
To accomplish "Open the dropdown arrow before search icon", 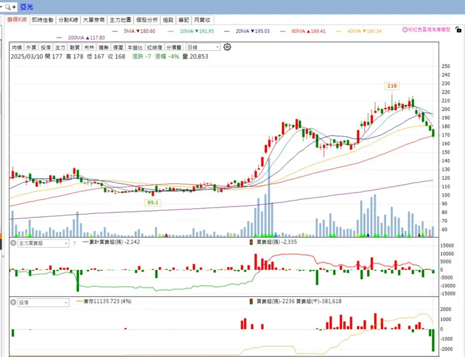I will click(x=1, y=7).
